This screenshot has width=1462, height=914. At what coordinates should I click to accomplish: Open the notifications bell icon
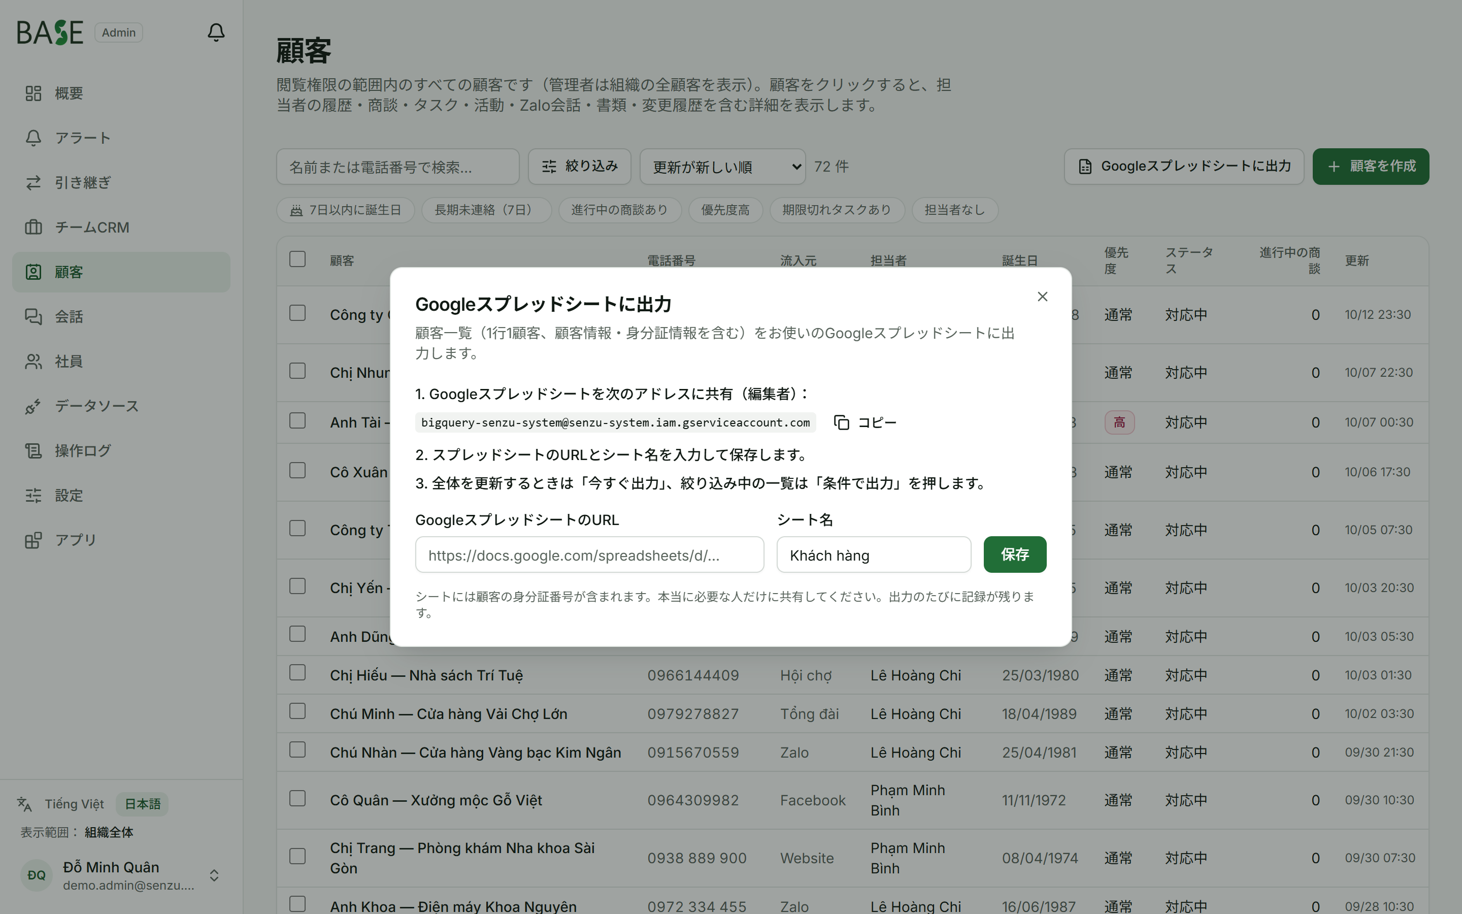point(216,32)
